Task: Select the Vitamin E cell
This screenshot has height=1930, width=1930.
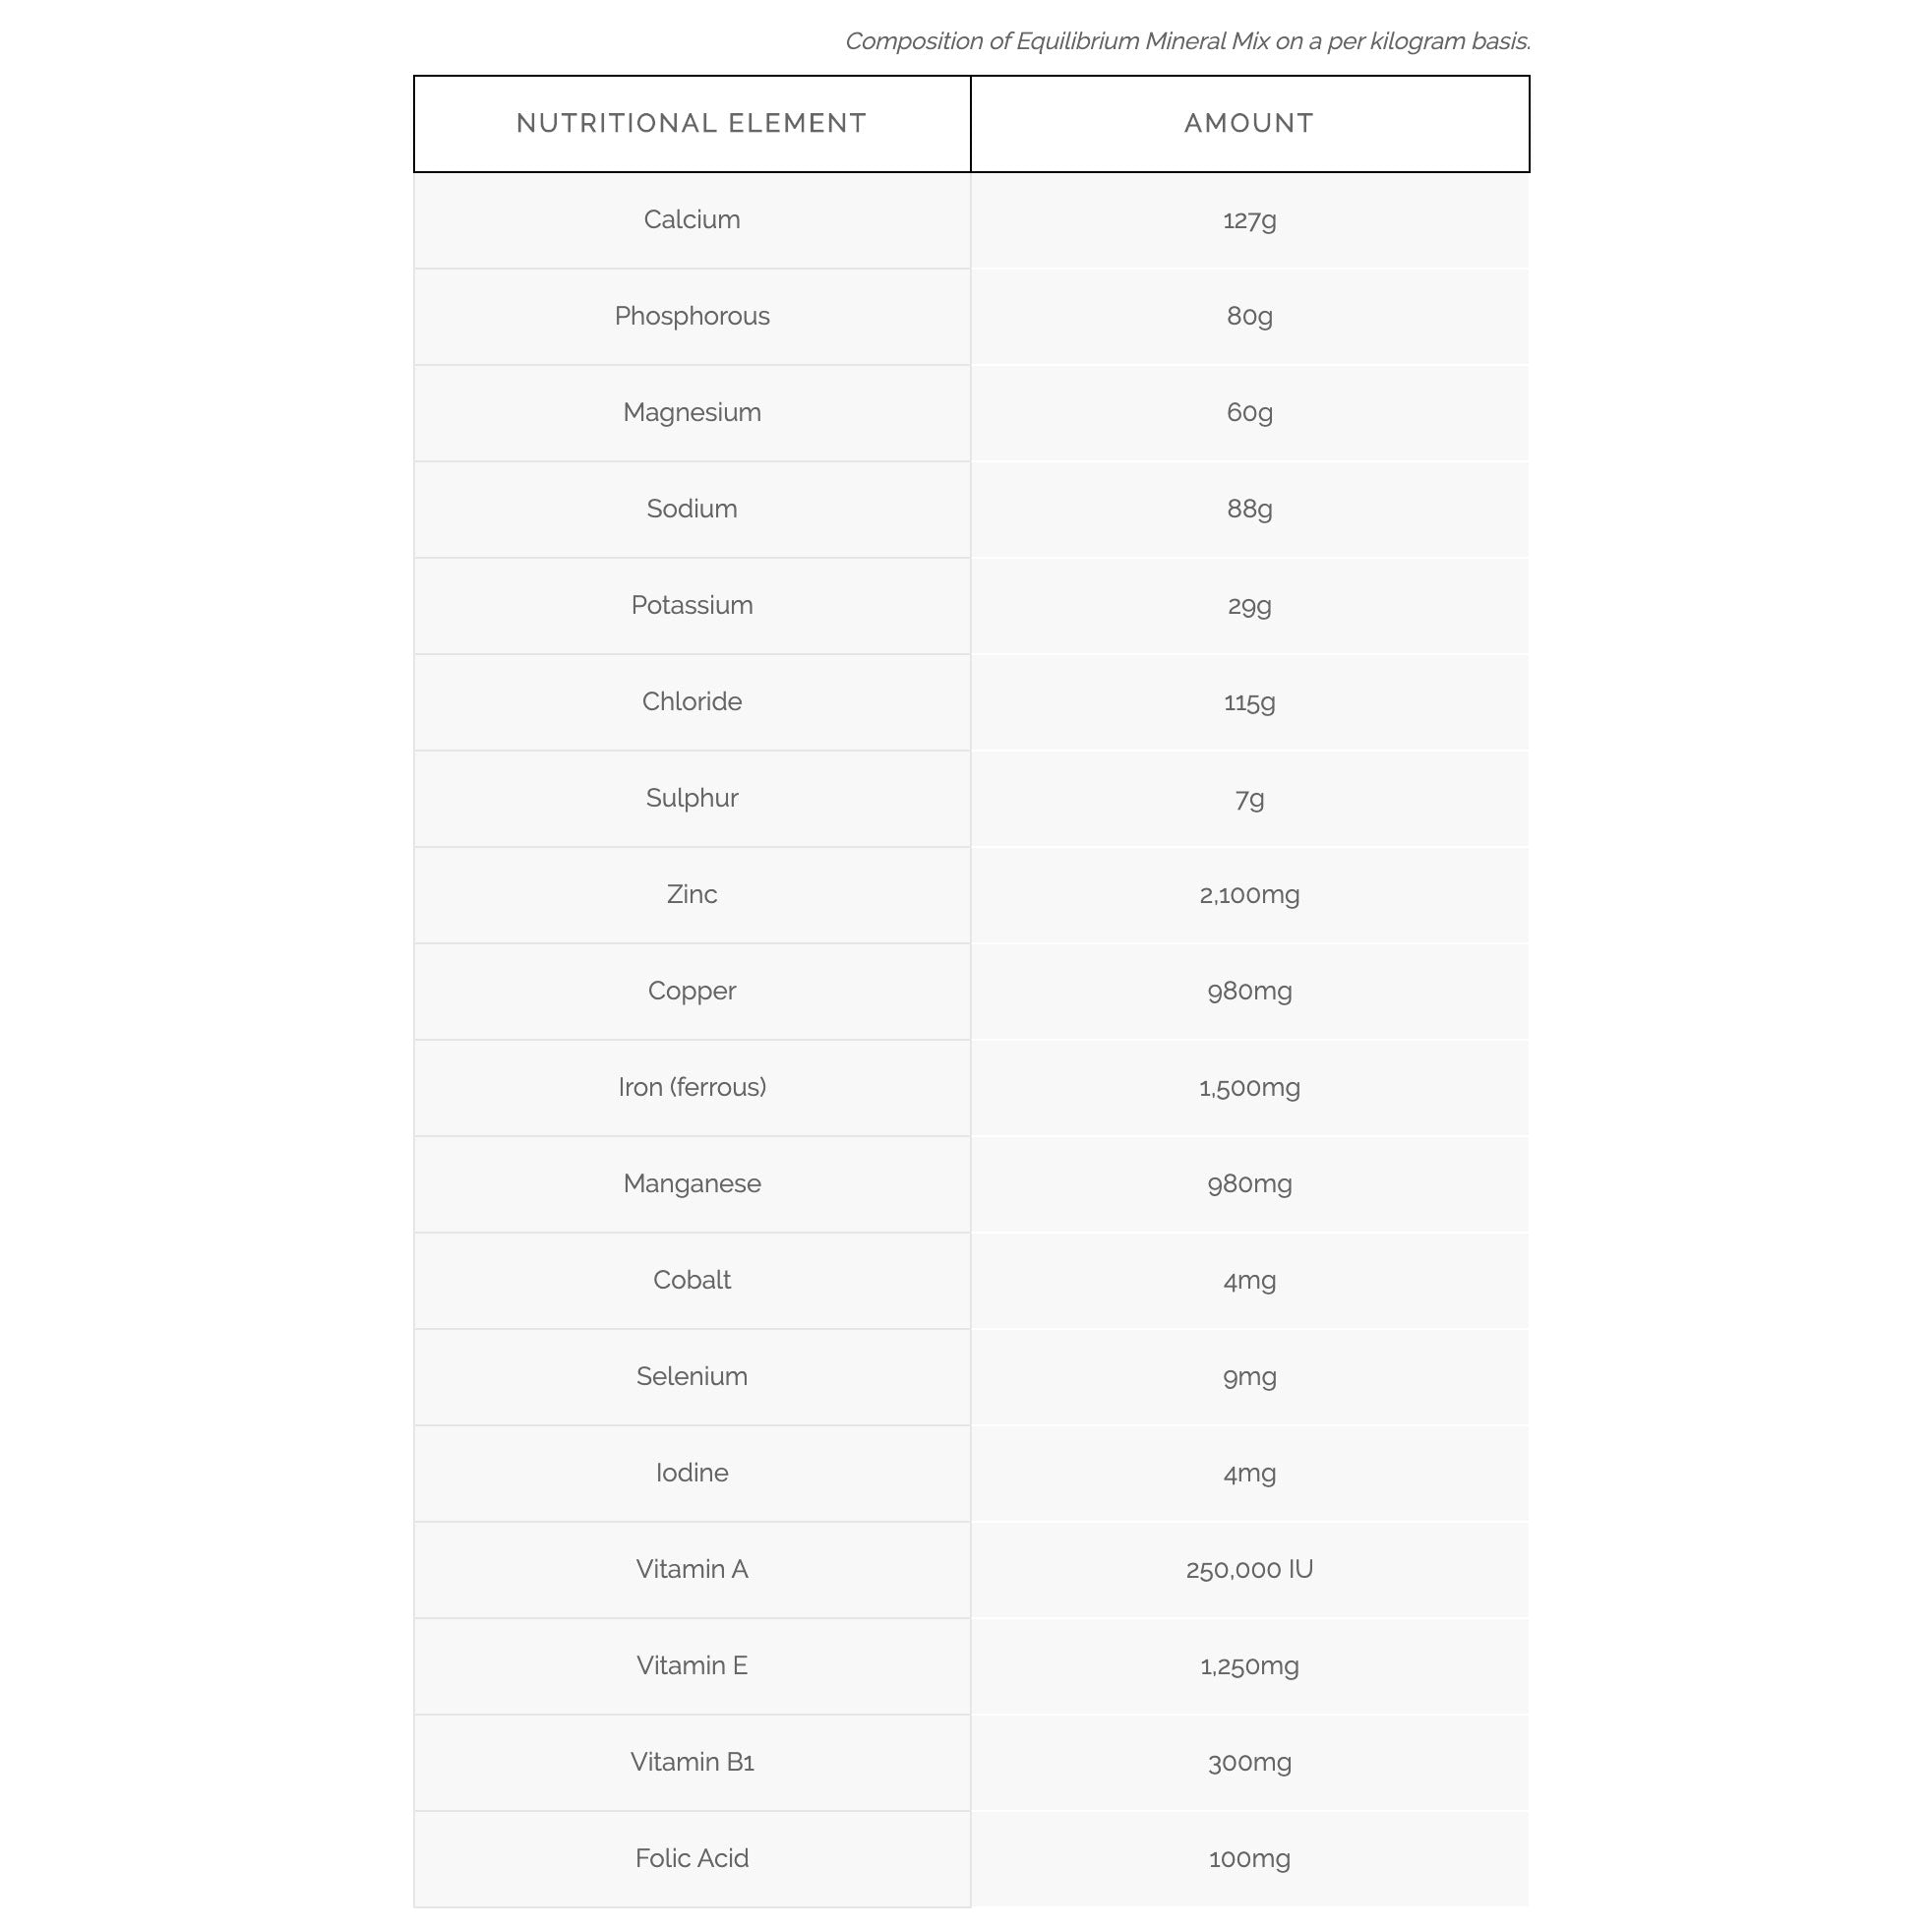Action: (692, 1665)
